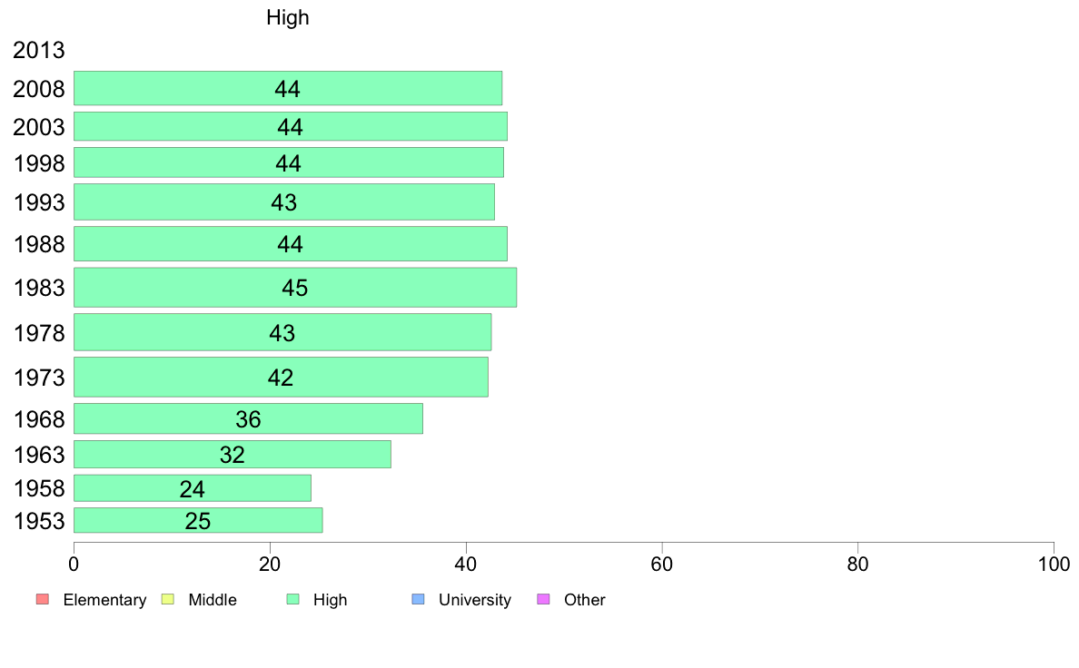
Task: Click the 60 axis tick label
Action: [661, 565]
